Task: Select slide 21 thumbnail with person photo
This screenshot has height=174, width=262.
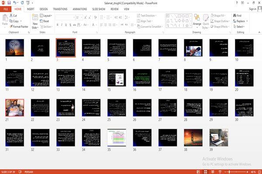Action: pyautogui.click(x=15, y=108)
